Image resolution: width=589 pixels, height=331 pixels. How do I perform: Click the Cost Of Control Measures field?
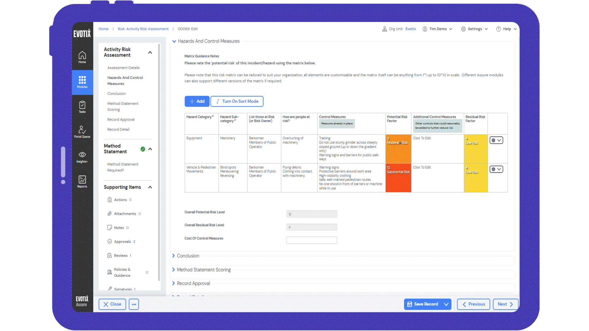point(311,240)
